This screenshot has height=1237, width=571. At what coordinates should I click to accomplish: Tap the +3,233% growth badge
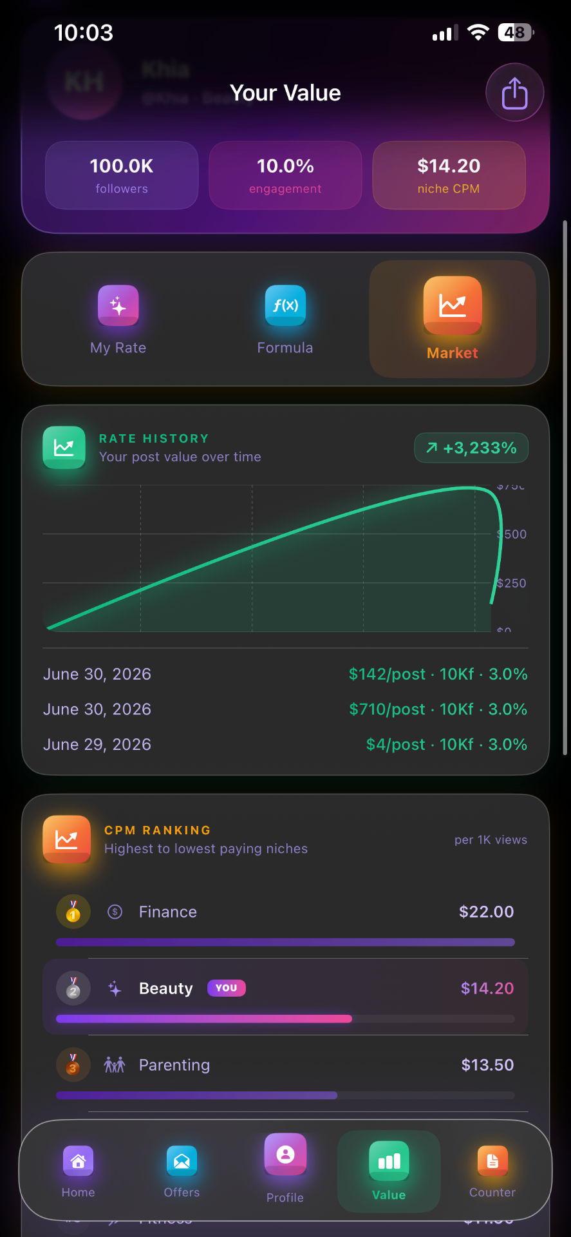tap(471, 448)
